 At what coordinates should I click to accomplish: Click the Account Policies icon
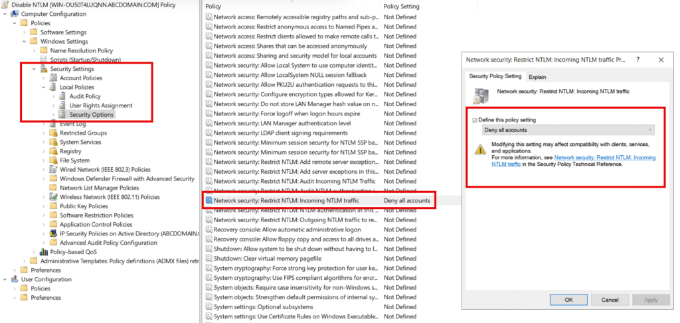[x=53, y=78]
